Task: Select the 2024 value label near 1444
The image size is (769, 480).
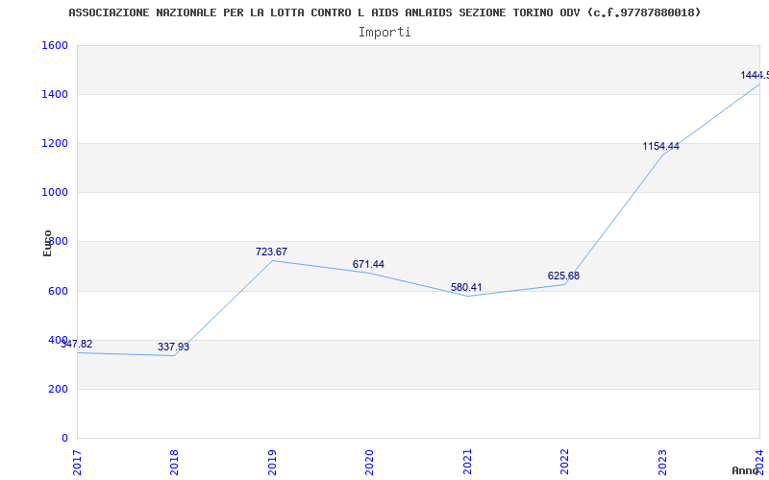Action: point(755,75)
